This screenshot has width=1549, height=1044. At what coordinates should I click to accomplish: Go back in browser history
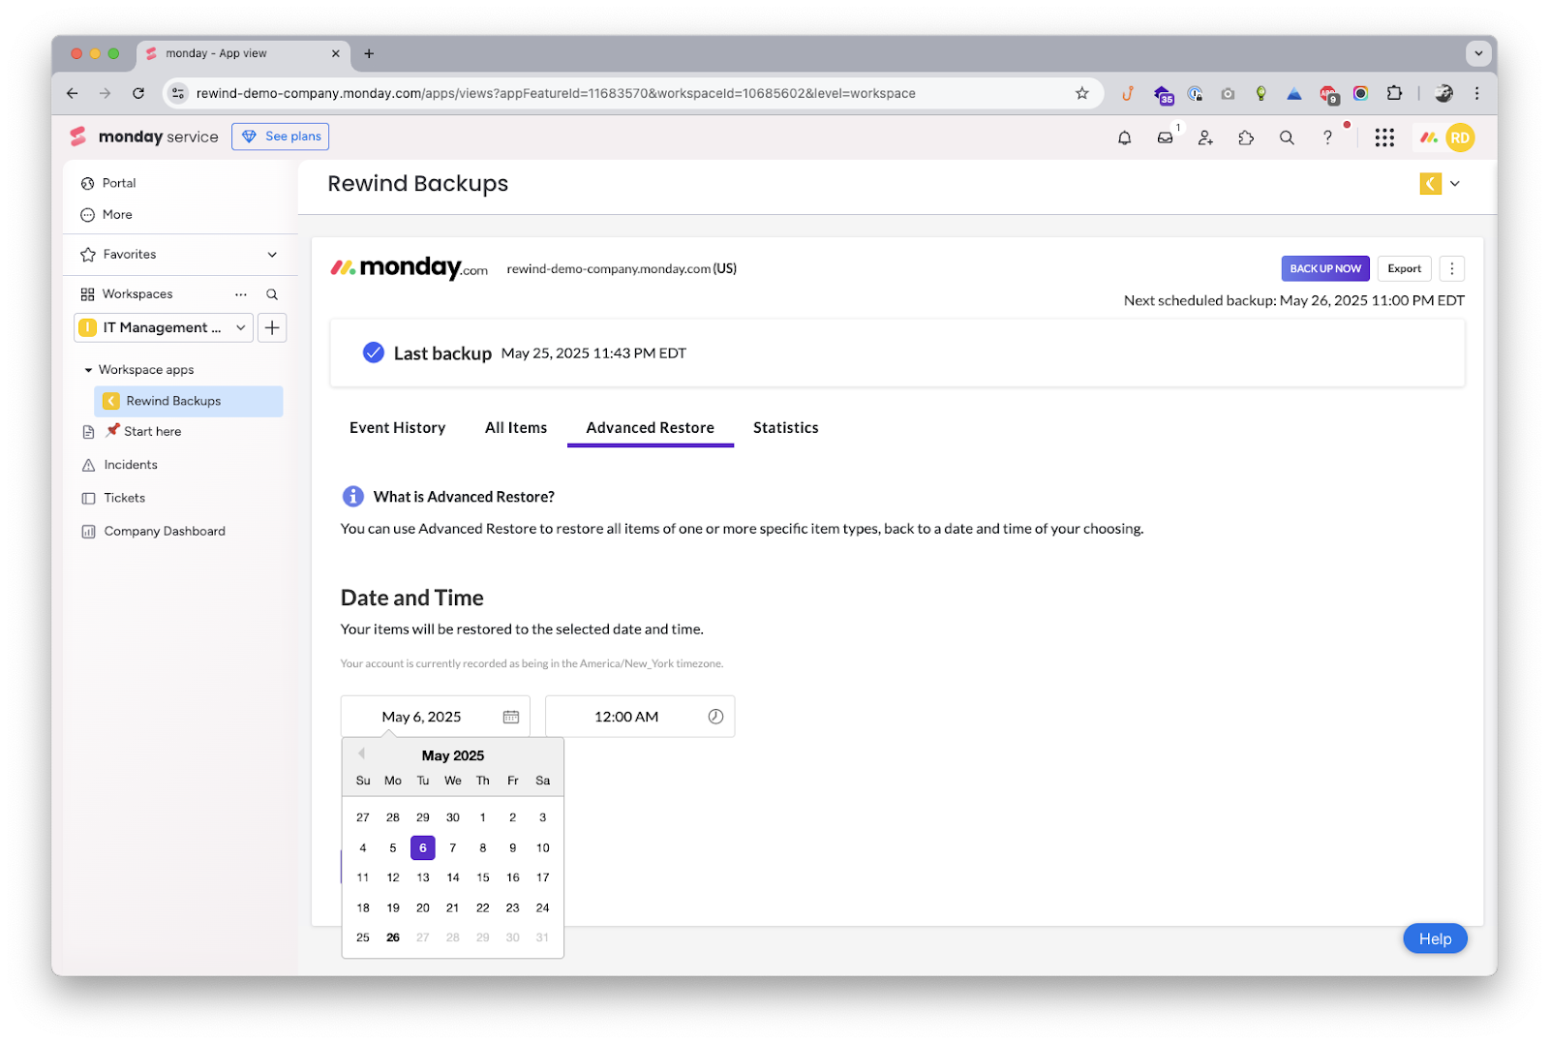73,93
